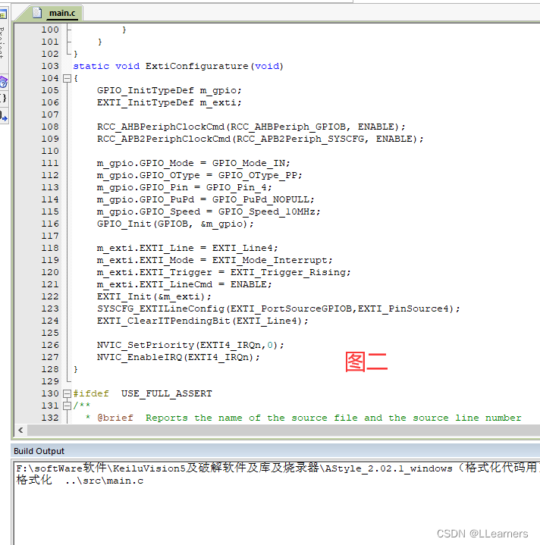Switch to the Functions braces tab icon
This screenshot has height=545, width=540.
click(x=3, y=99)
